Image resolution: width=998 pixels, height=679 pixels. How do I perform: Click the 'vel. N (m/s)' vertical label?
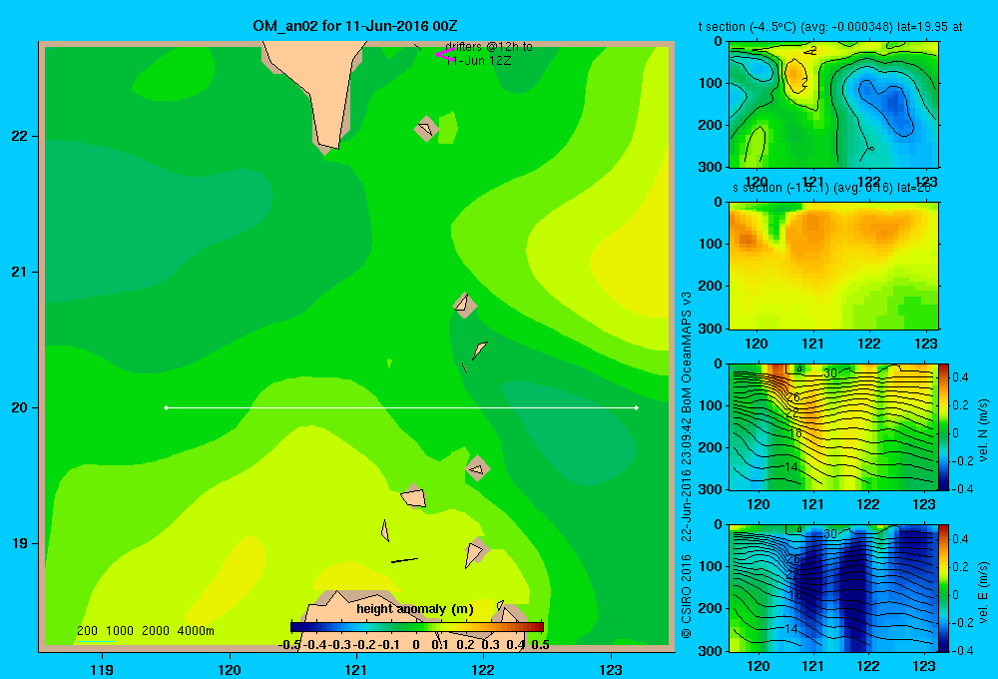[984, 430]
